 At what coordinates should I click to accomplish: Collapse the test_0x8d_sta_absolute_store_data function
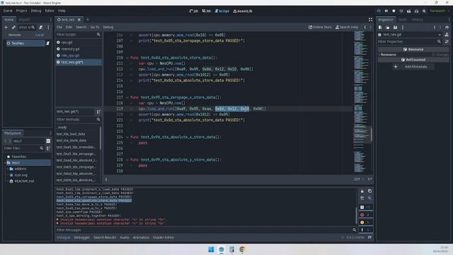(127, 58)
